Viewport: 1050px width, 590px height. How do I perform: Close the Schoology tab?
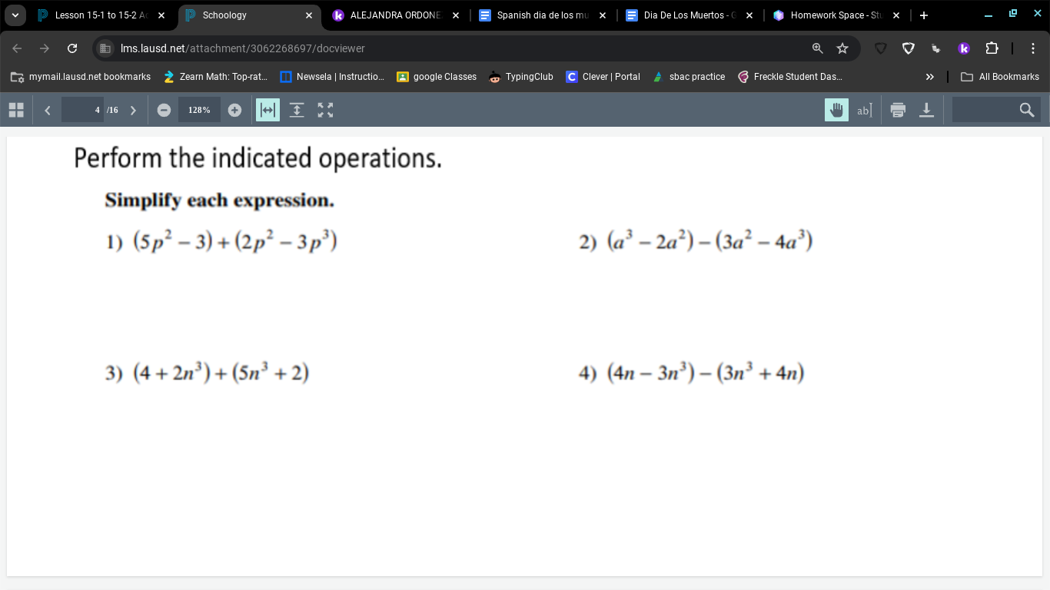click(x=309, y=15)
